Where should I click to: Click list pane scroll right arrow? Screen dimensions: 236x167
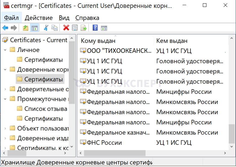point(225,153)
